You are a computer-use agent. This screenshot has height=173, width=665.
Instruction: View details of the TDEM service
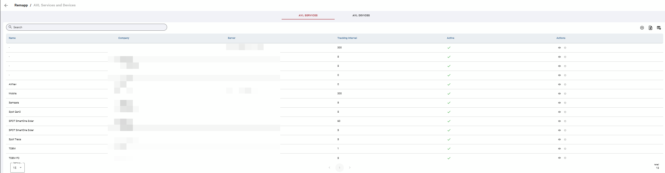click(559, 149)
